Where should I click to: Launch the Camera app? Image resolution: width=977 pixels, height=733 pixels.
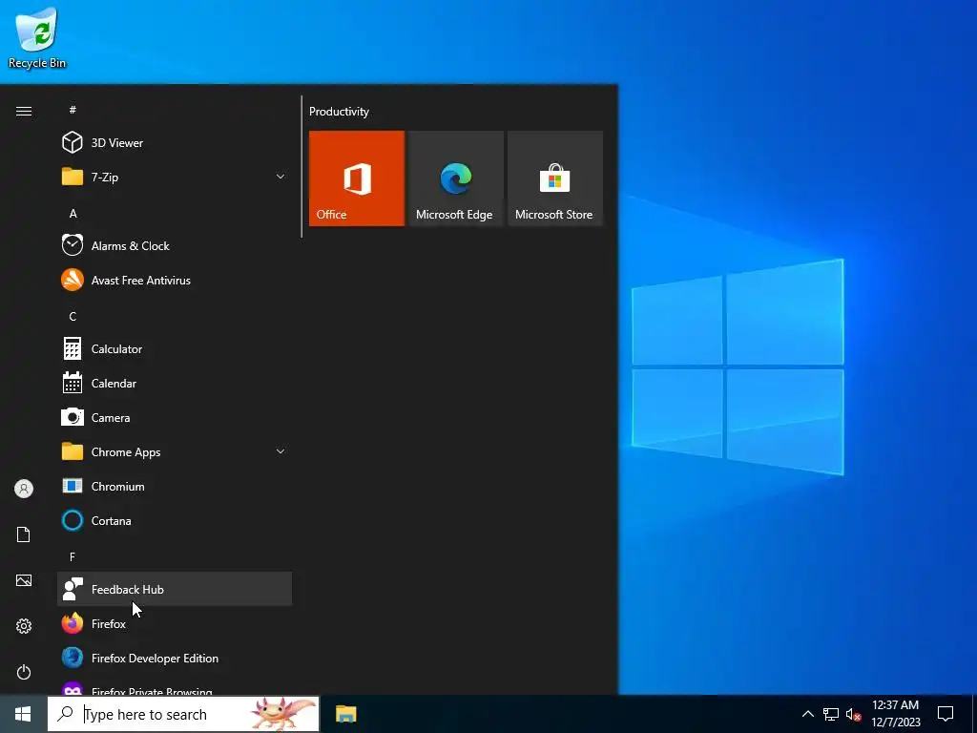point(175,418)
